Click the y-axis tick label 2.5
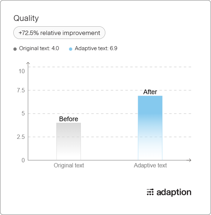Image resolution: width=211 pixels, height=215 pixels. (x=21, y=137)
